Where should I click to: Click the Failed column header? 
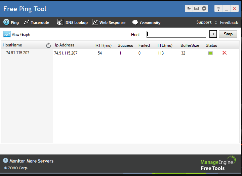(144, 45)
